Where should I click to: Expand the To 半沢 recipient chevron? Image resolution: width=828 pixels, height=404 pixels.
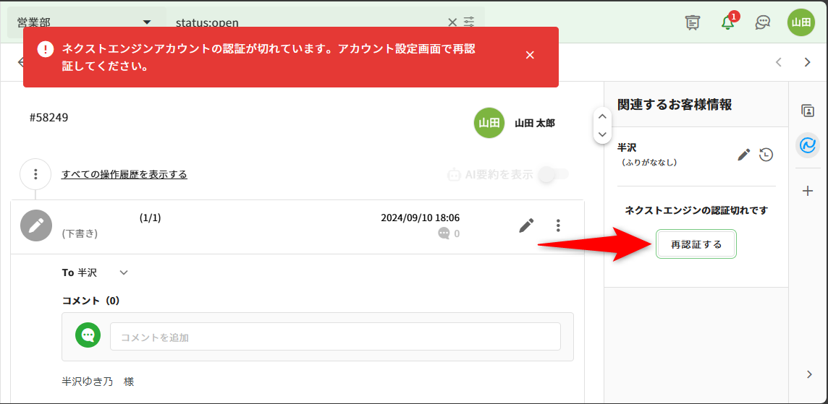124,272
